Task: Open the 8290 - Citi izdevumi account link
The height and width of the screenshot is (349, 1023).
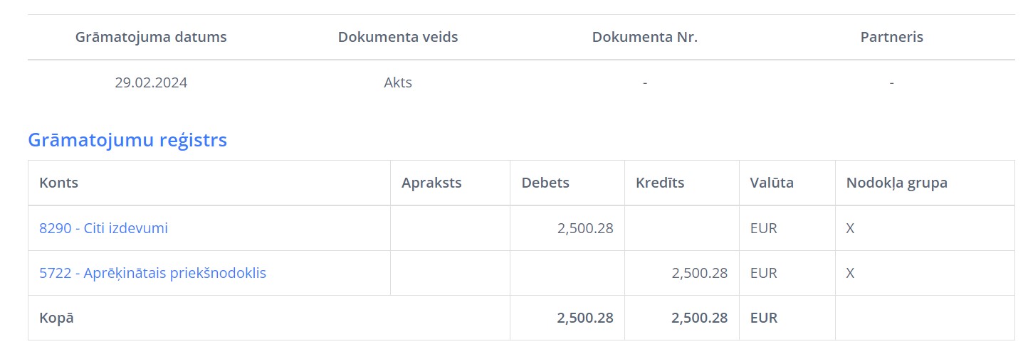Action: 103,228
